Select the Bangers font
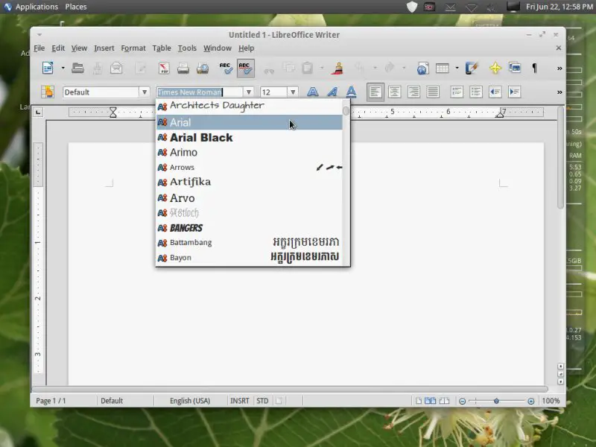 [x=250, y=228]
